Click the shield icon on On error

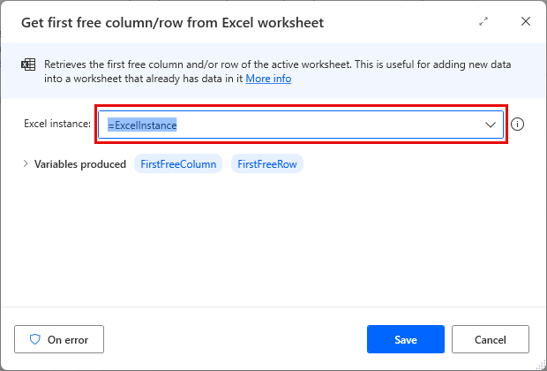click(x=36, y=338)
